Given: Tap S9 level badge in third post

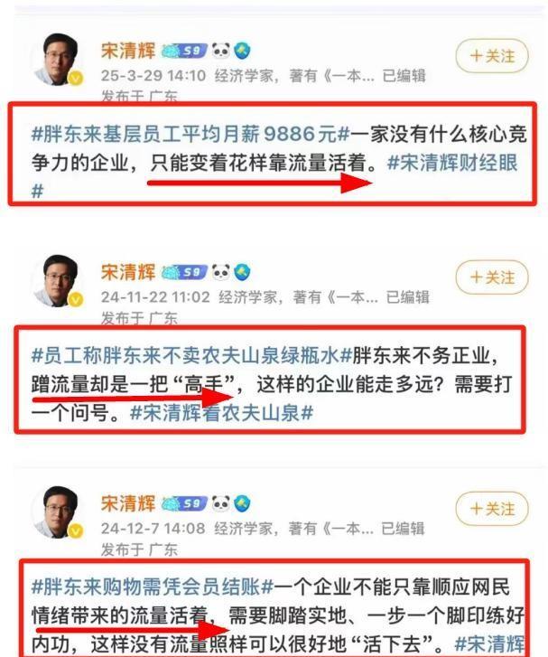Looking at the screenshot, I should point(184,503).
